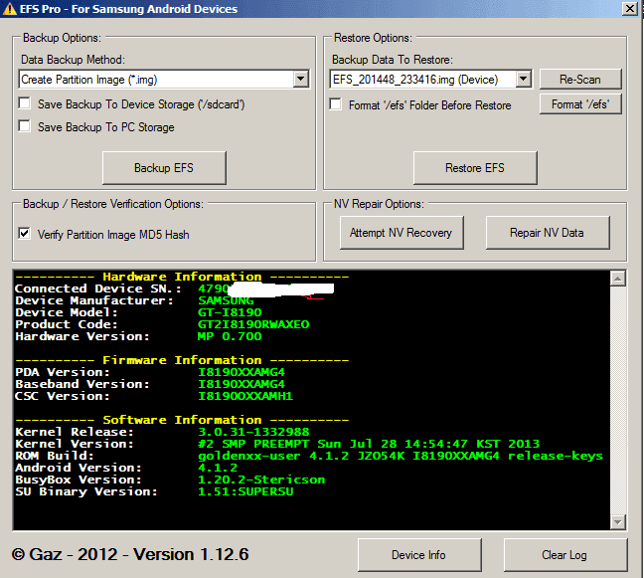Enable Save Backup To Device Storage checkbox
The image size is (644, 578).
(x=24, y=103)
